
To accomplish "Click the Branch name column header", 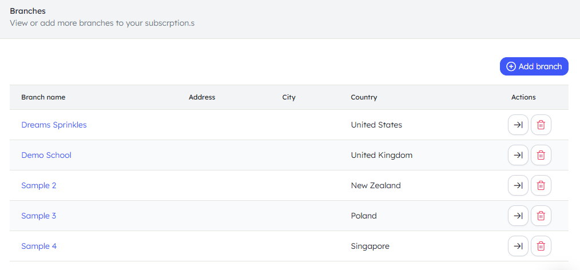I will pyautogui.click(x=43, y=97).
